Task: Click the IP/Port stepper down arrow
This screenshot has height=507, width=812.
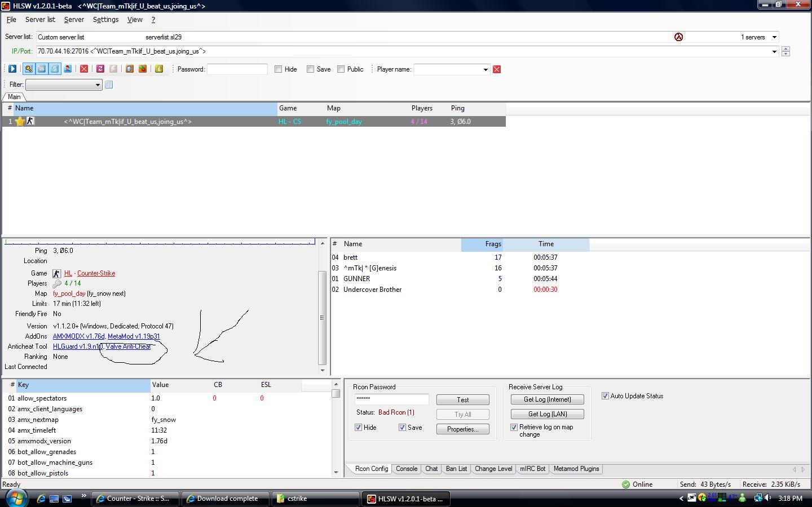Action: [x=785, y=54]
